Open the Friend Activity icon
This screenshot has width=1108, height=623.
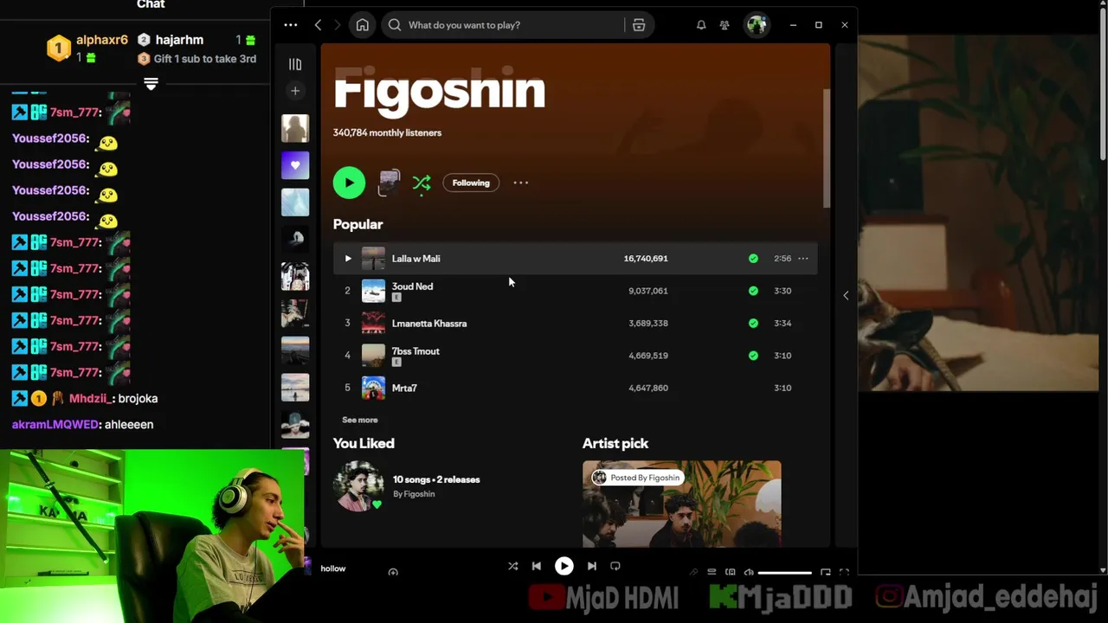click(725, 25)
